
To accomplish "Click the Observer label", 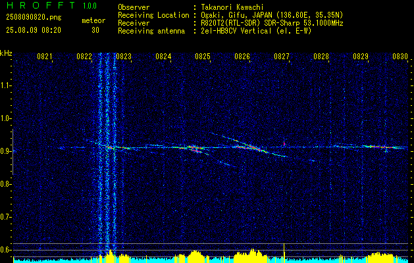I will [x=134, y=7].
